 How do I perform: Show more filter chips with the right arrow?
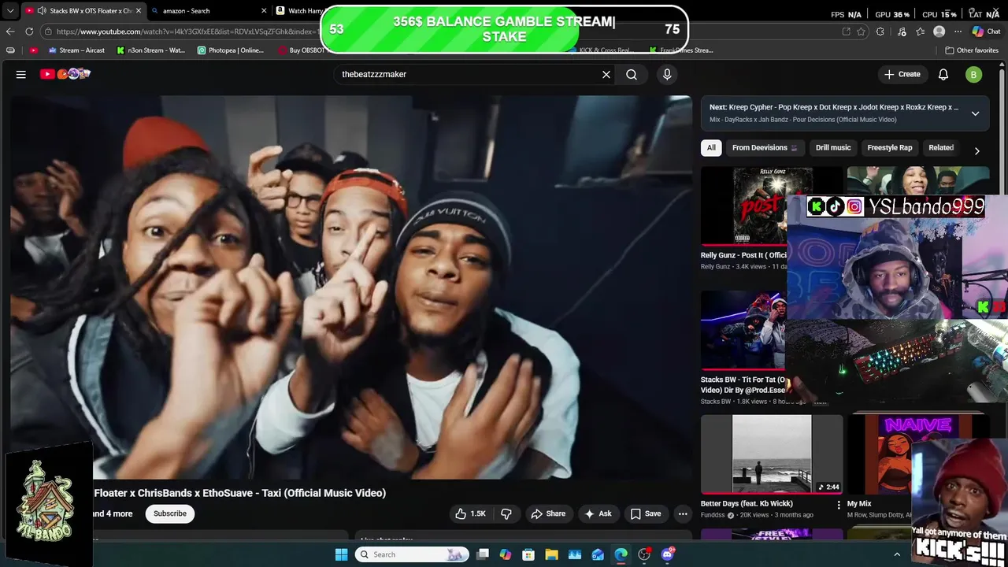(x=976, y=150)
